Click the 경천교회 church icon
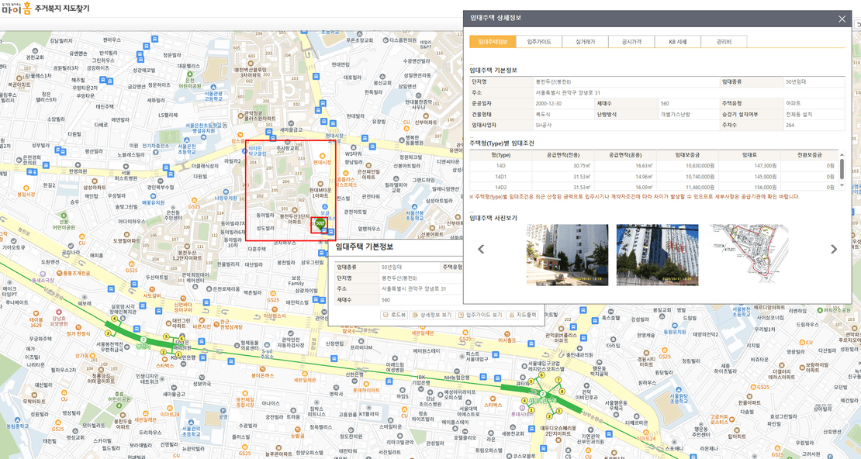Screen dimensions: 861x459 [x=35, y=50]
